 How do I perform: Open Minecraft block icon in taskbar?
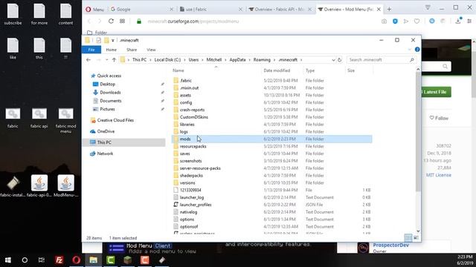[128, 260]
